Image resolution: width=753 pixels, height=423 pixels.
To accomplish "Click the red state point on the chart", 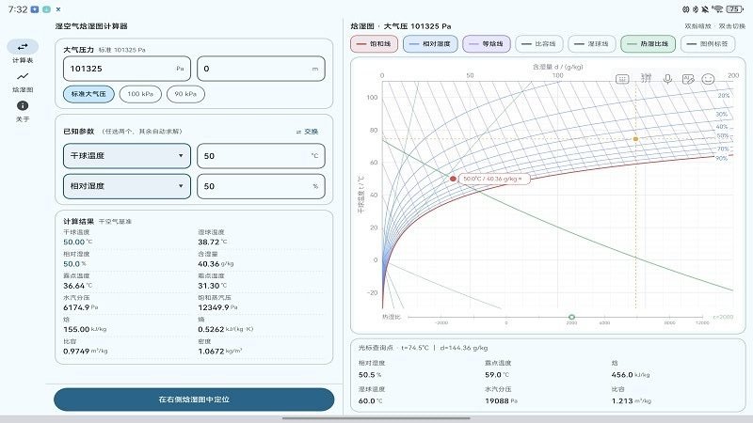I will point(453,179).
